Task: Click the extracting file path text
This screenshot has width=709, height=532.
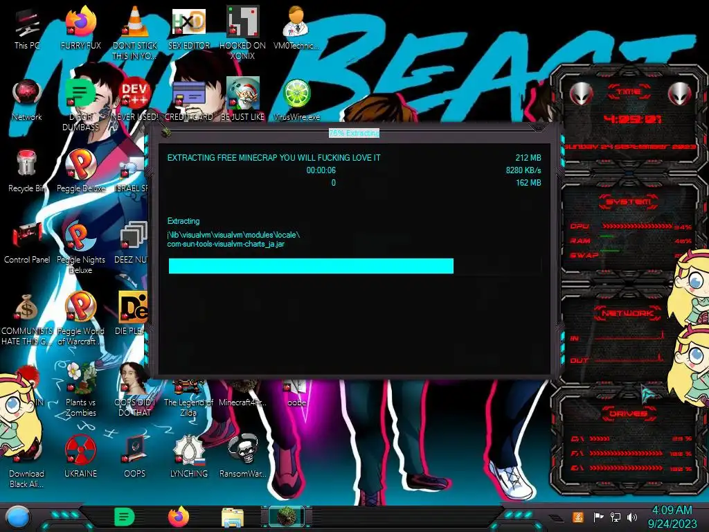Action: pos(233,239)
